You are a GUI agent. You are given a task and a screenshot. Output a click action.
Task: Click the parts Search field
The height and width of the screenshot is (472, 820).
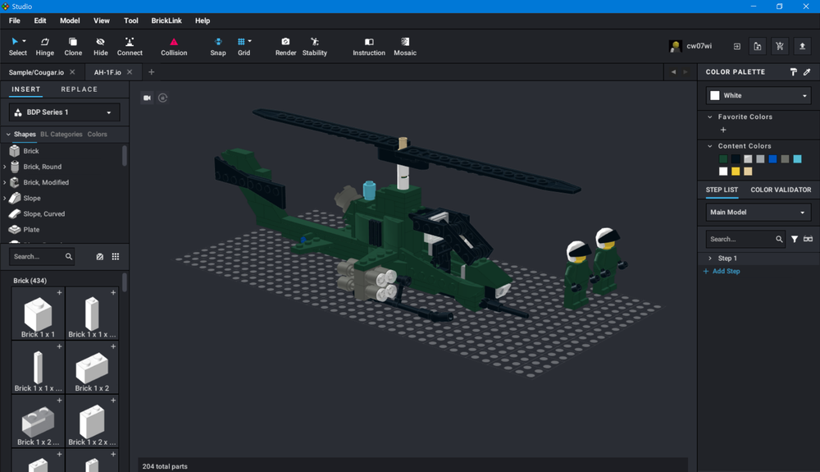42,256
